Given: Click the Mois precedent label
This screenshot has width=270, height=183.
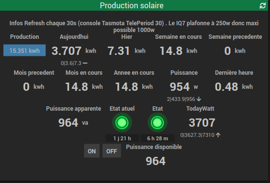Looking at the screenshot, I should [x=34, y=72].
